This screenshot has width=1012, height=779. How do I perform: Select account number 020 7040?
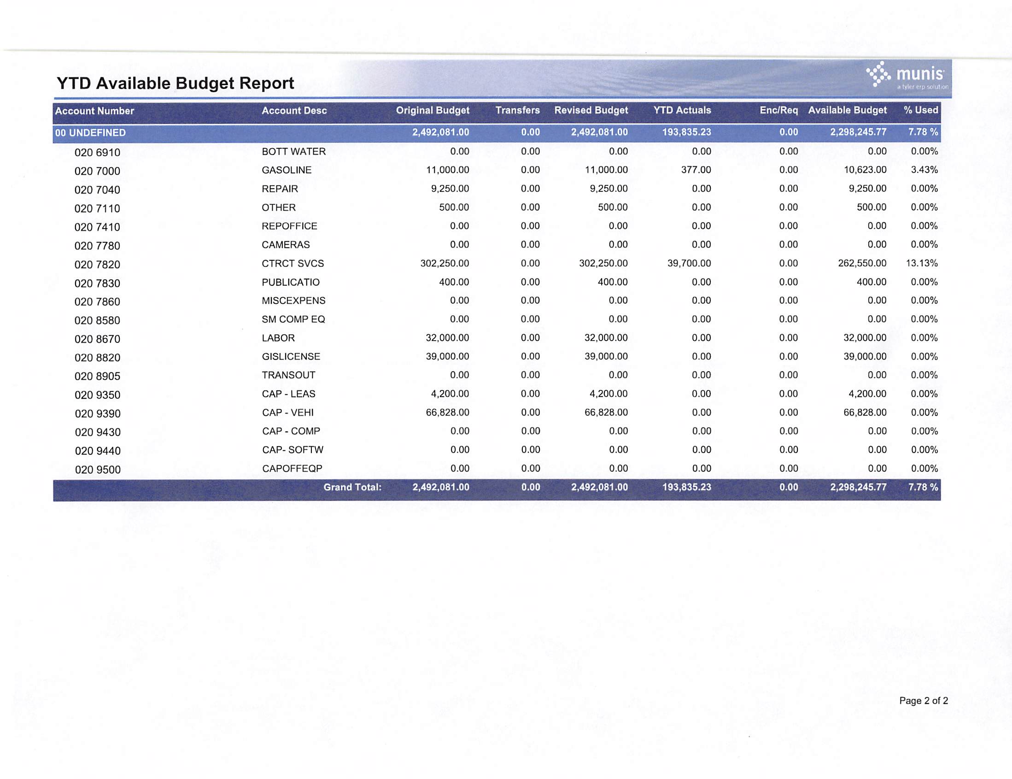[97, 189]
